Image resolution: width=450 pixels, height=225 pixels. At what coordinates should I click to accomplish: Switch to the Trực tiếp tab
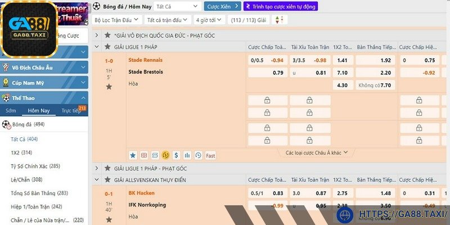[71, 111]
